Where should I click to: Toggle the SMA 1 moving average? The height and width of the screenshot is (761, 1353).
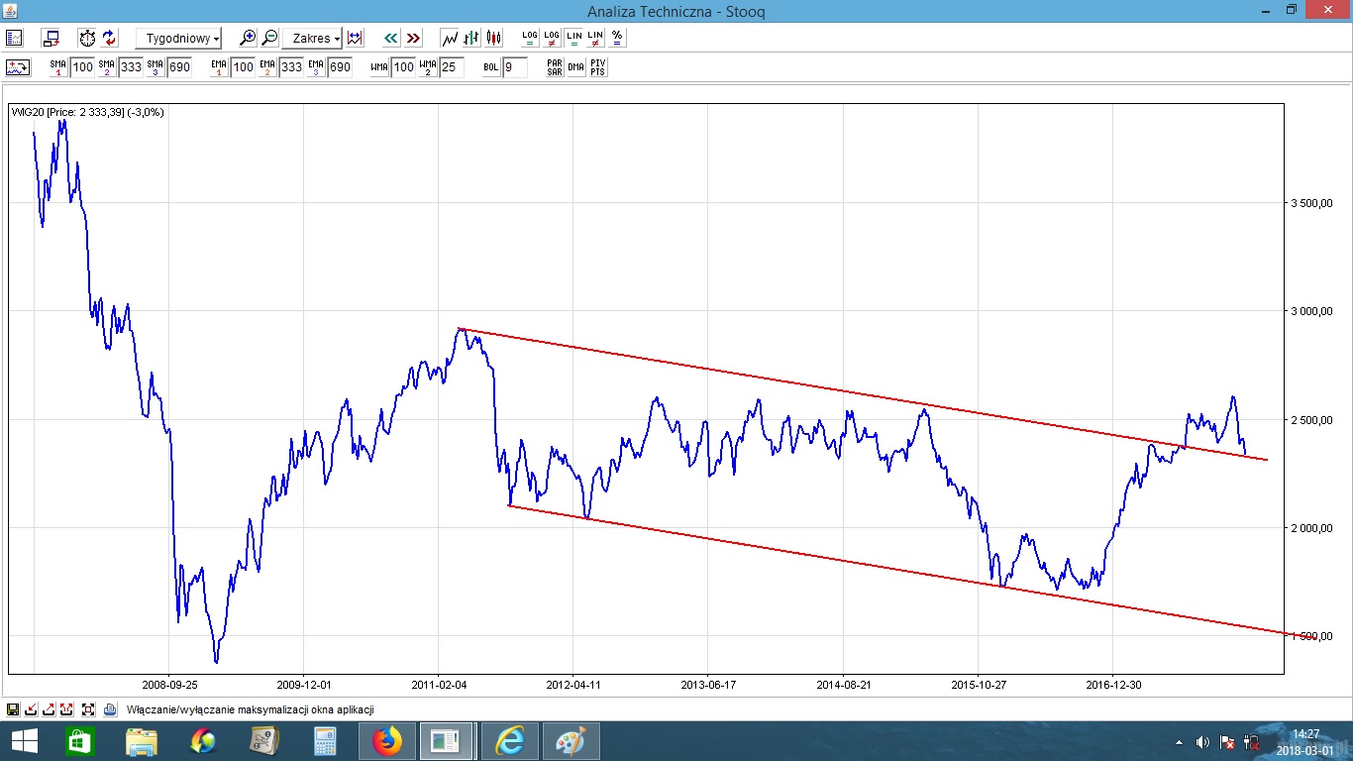click(58, 67)
